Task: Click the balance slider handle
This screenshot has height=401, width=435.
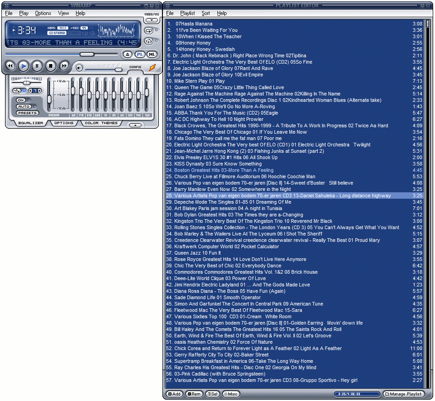Action: tap(27, 83)
